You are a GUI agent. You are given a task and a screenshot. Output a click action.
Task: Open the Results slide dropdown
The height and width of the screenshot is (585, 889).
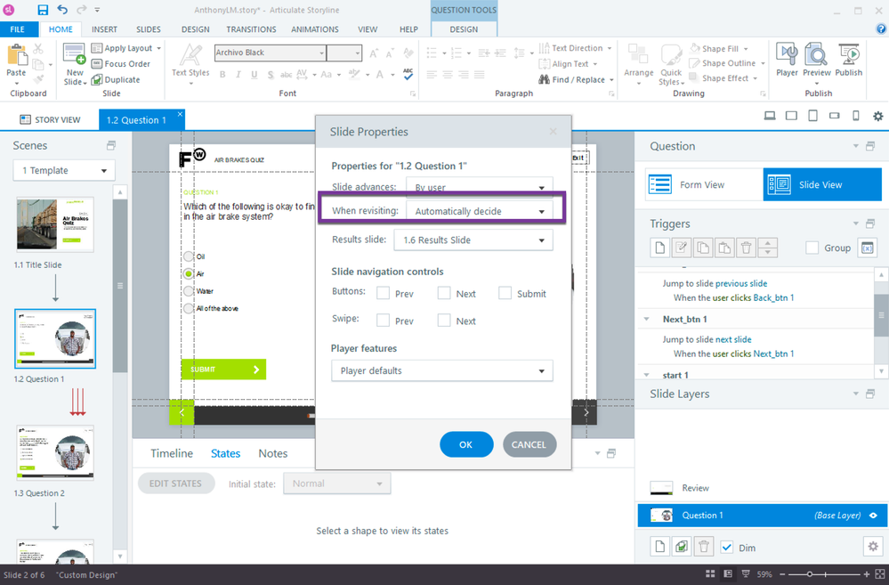pyautogui.click(x=473, y=240)
